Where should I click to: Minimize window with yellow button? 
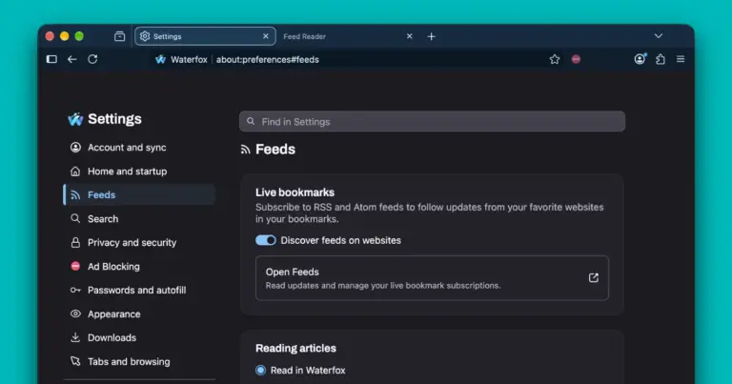click(65, 36)
